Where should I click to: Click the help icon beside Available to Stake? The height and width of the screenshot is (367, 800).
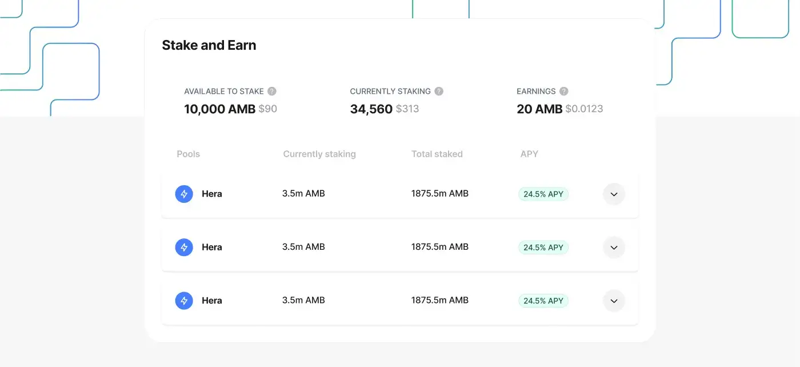click(272, 91)
